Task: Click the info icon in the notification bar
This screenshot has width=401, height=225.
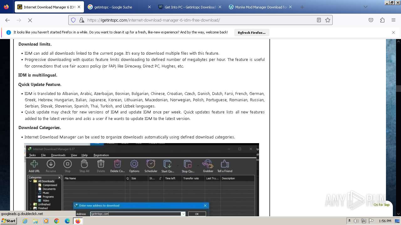Action: (x=8, y=32)
